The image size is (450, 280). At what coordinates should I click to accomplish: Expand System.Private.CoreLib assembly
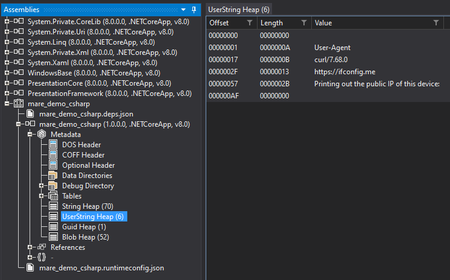point(7,22)
